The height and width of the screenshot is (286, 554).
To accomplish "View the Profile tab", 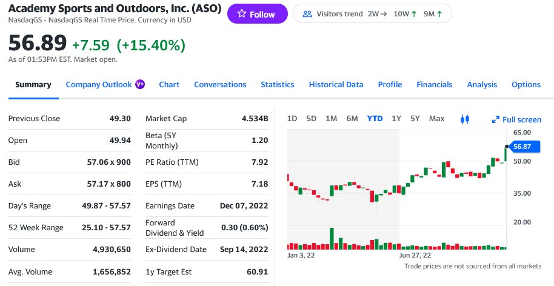I will coord(390,84).
